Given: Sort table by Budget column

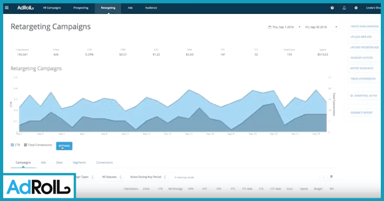Looking at the screenshot, I should point(318,189).
